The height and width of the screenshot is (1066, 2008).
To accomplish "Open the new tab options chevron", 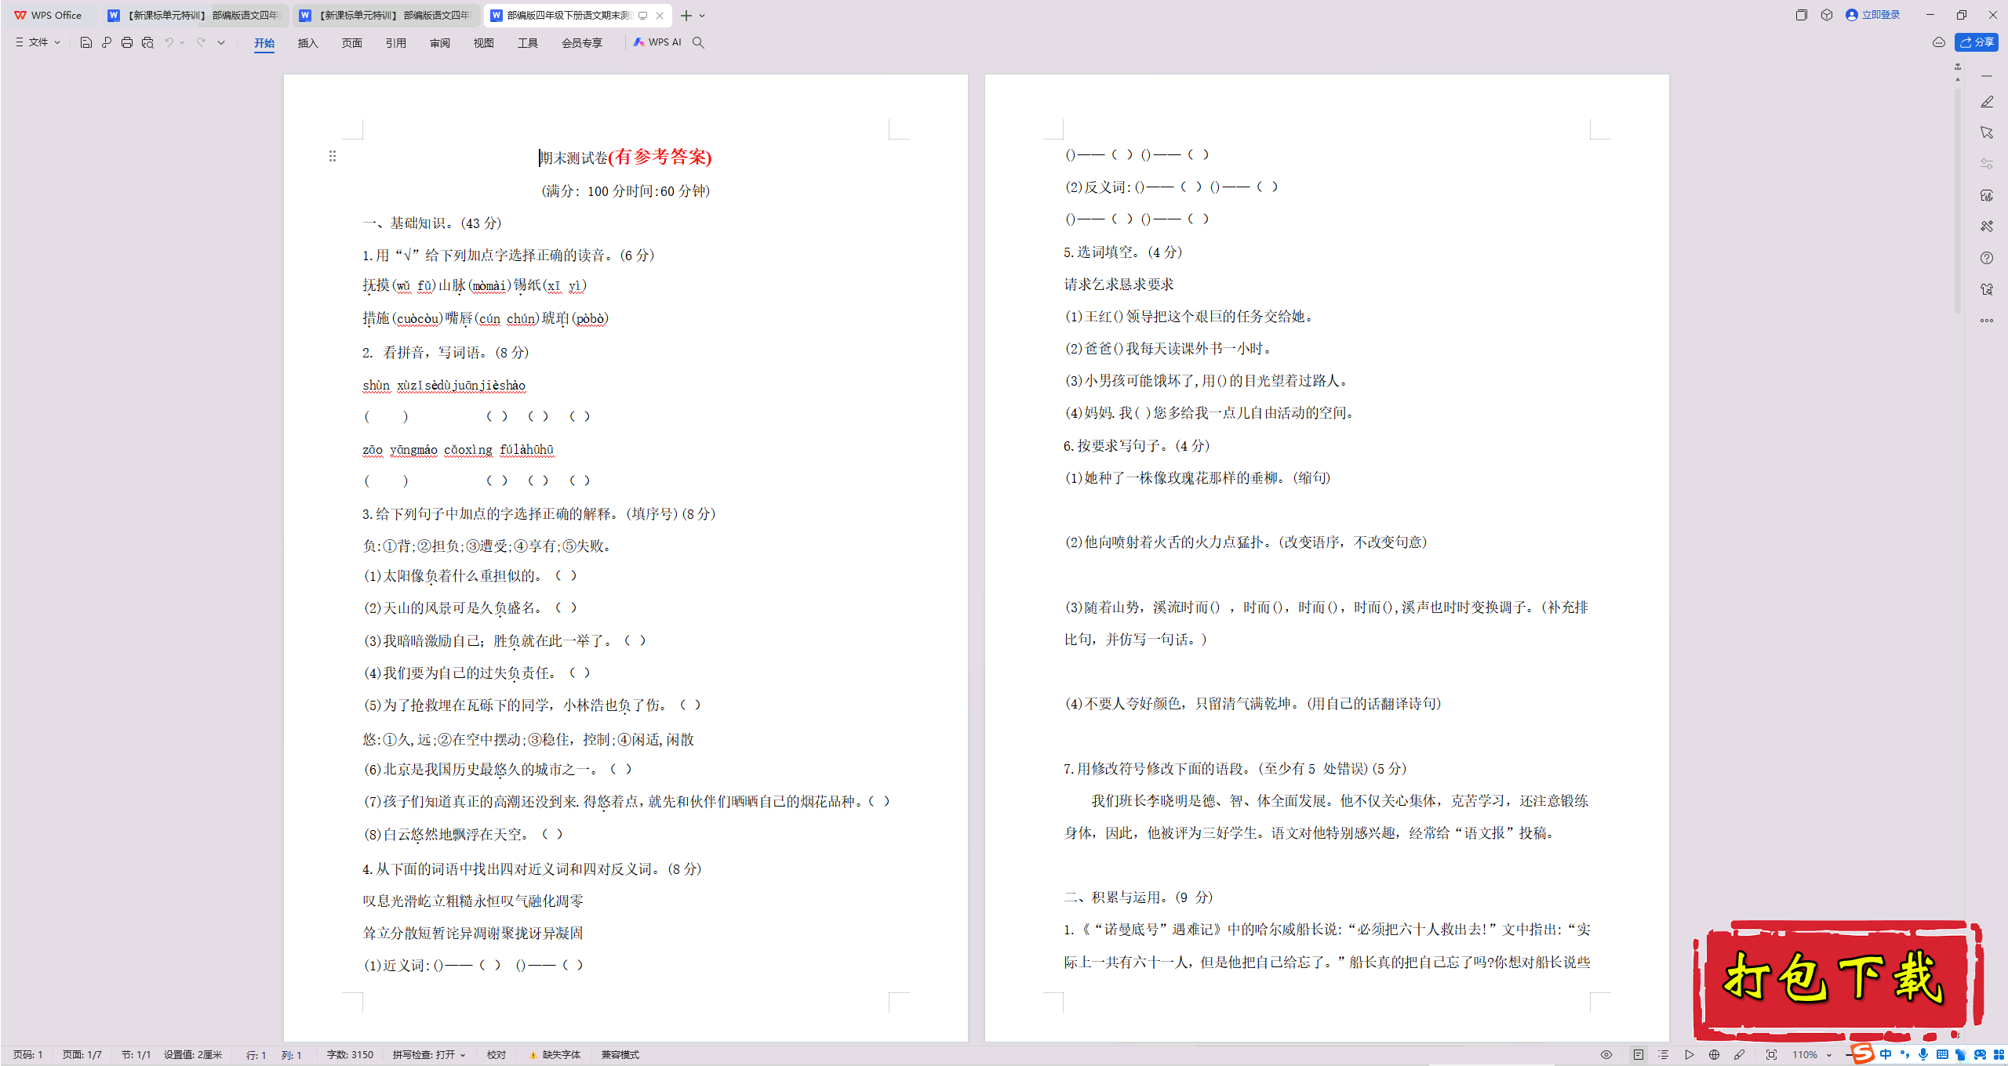I will [x=702, y=16].
